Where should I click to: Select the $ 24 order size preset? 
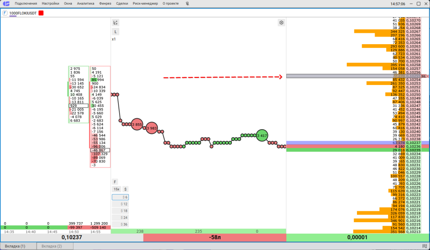[x=120, y=218]
